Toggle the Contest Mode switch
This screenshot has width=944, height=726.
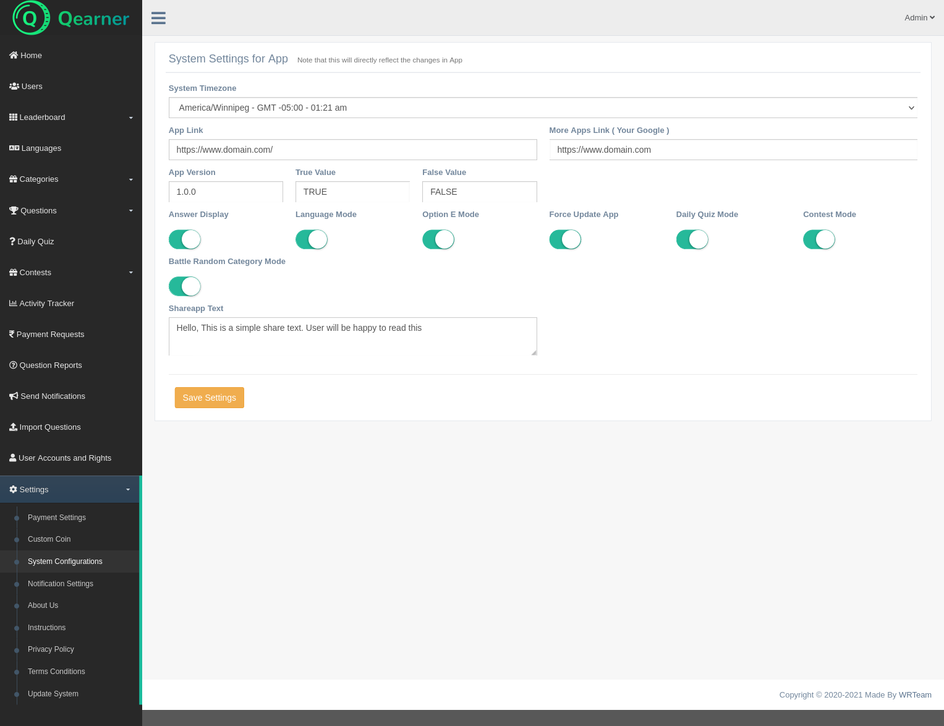point(819,239)
